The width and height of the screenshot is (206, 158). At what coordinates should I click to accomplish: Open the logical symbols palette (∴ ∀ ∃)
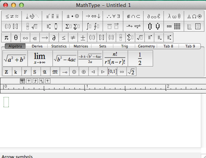pyautogui.click(x=113, y=16)
